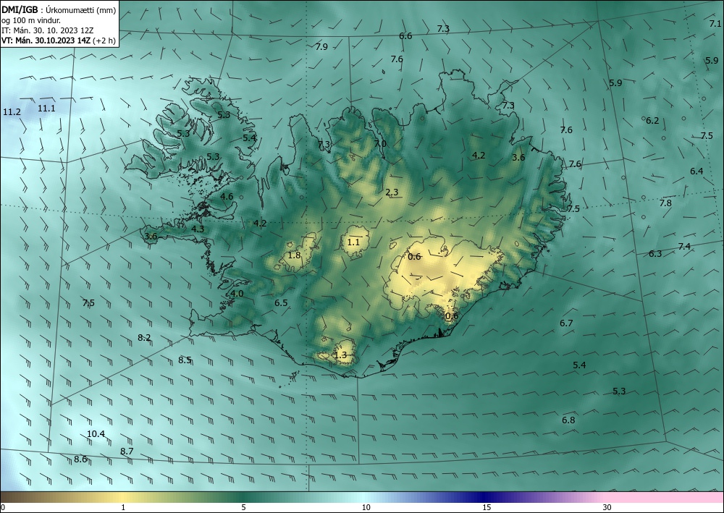Click the 10 tick on the colour scale
This screenshot has width=724, height=513.
[x=366, y=507]
